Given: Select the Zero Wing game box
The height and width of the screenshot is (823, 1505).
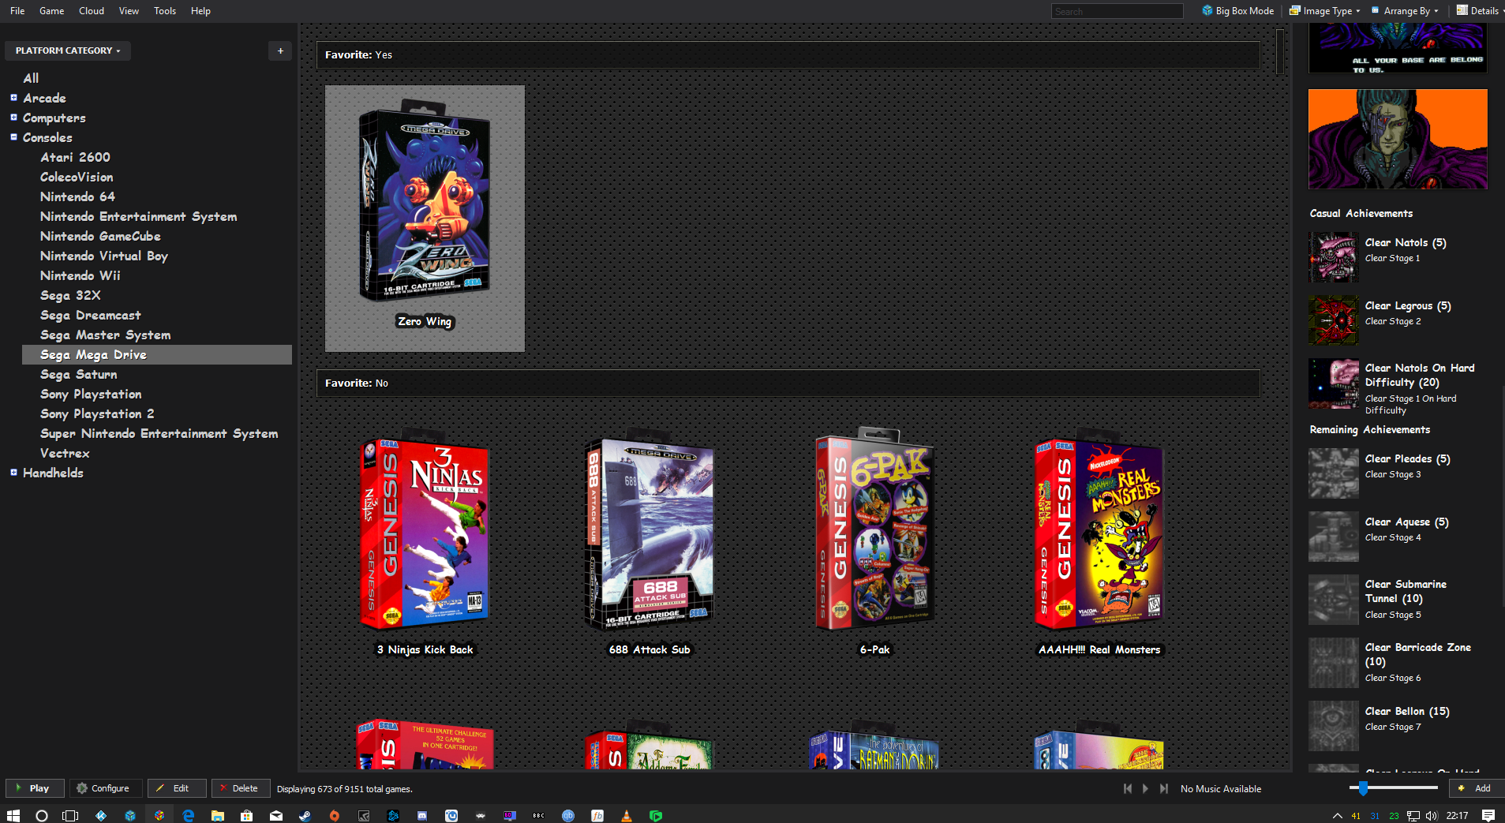Looking at the screenshot, I should click(x=425, y=218).
